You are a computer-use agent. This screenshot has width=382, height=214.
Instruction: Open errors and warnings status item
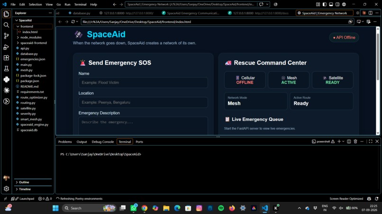(45, 198)
